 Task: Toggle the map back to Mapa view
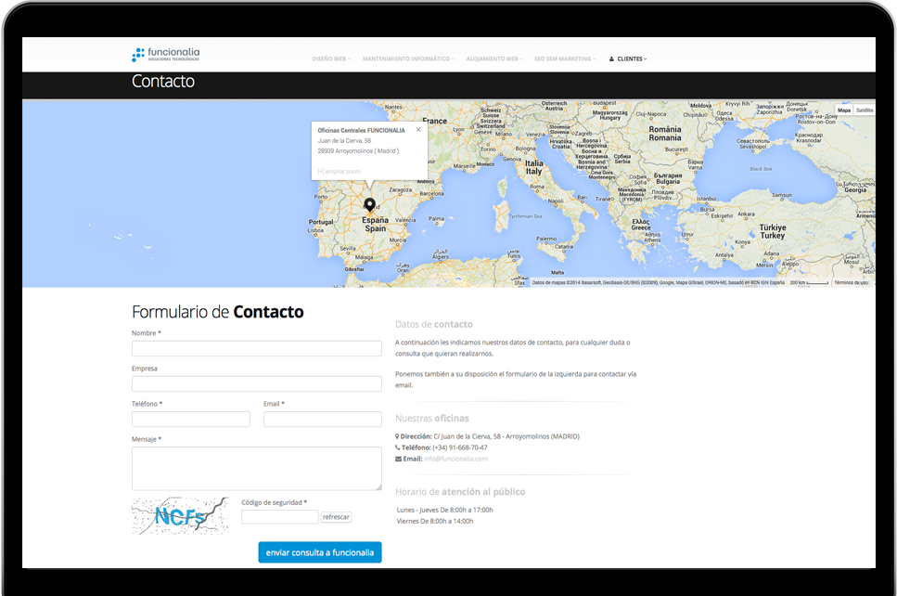click(x=843, y=110)
